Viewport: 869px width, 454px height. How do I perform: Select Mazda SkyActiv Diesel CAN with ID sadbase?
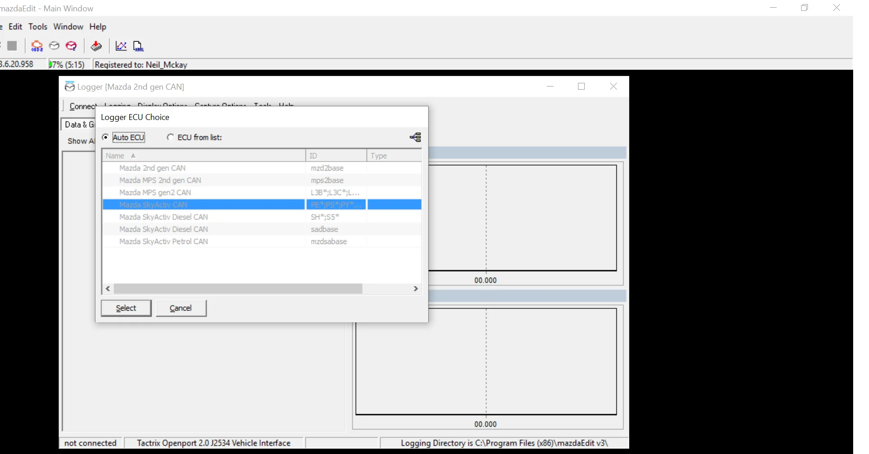[x=262, y=229]
